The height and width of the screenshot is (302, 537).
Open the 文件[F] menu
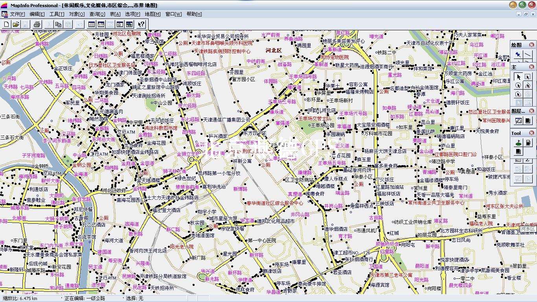[x=17, y=14]
